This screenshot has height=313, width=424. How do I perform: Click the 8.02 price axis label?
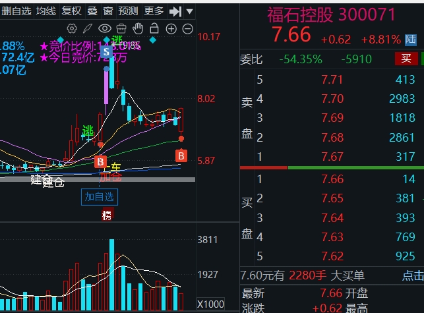pyautogui.click(x=206, y=99)
